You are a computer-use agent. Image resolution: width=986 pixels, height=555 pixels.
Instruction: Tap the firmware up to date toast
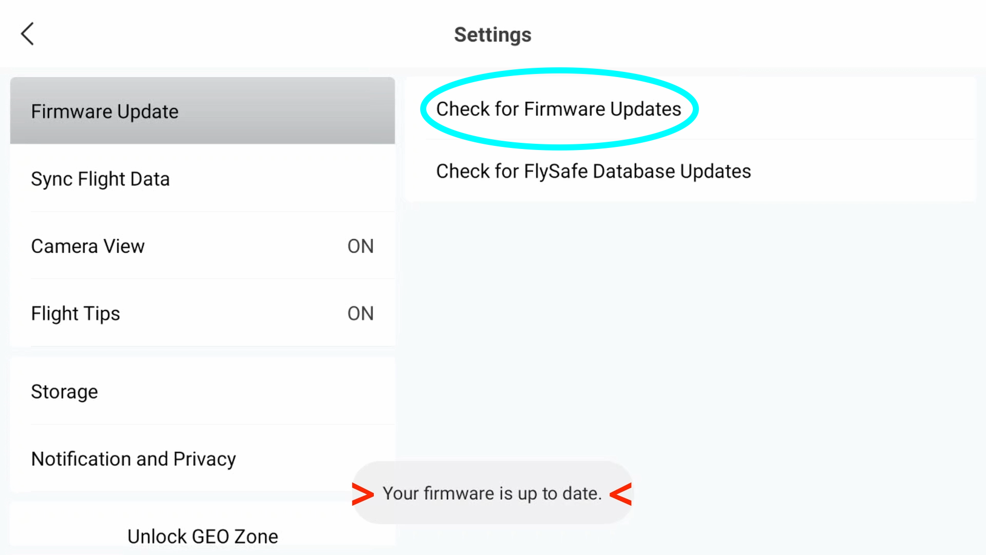(492, 493)
